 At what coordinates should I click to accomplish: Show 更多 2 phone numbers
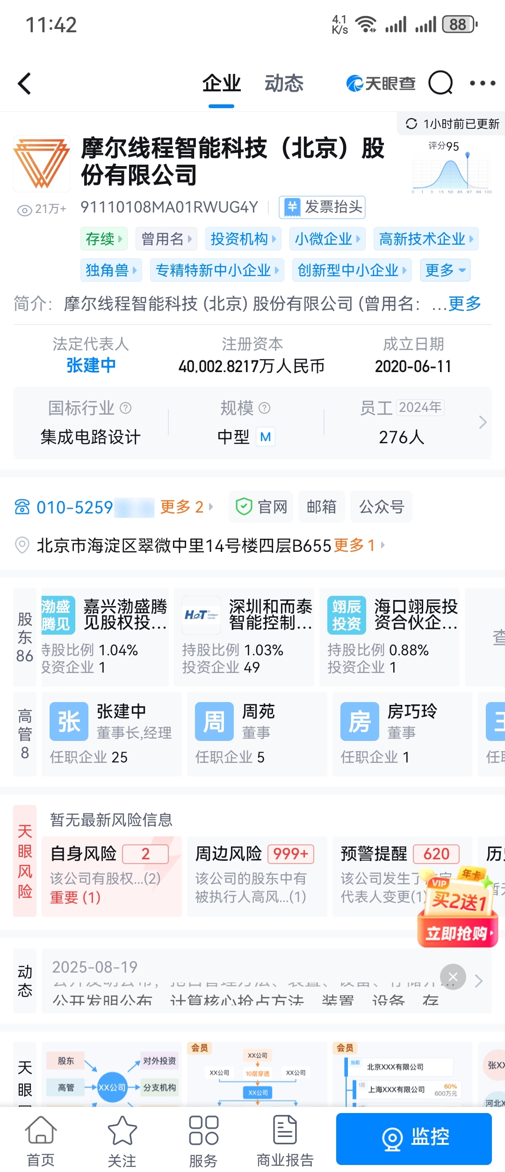pos(186,507)
